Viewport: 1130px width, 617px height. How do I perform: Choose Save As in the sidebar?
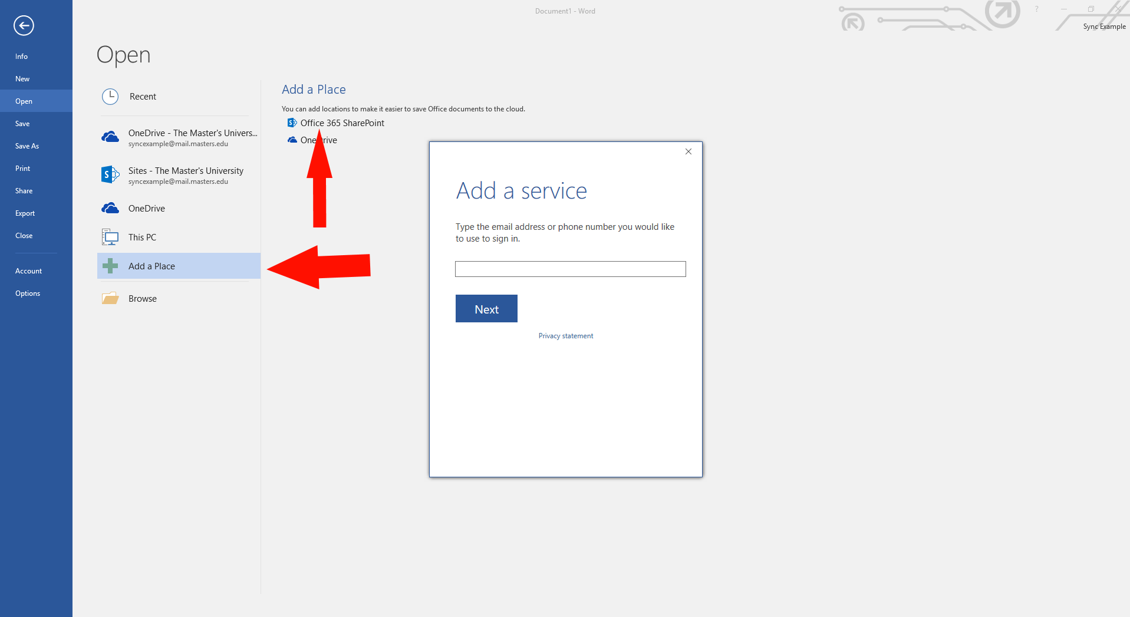pyautogui.click(x=36, y=146)
